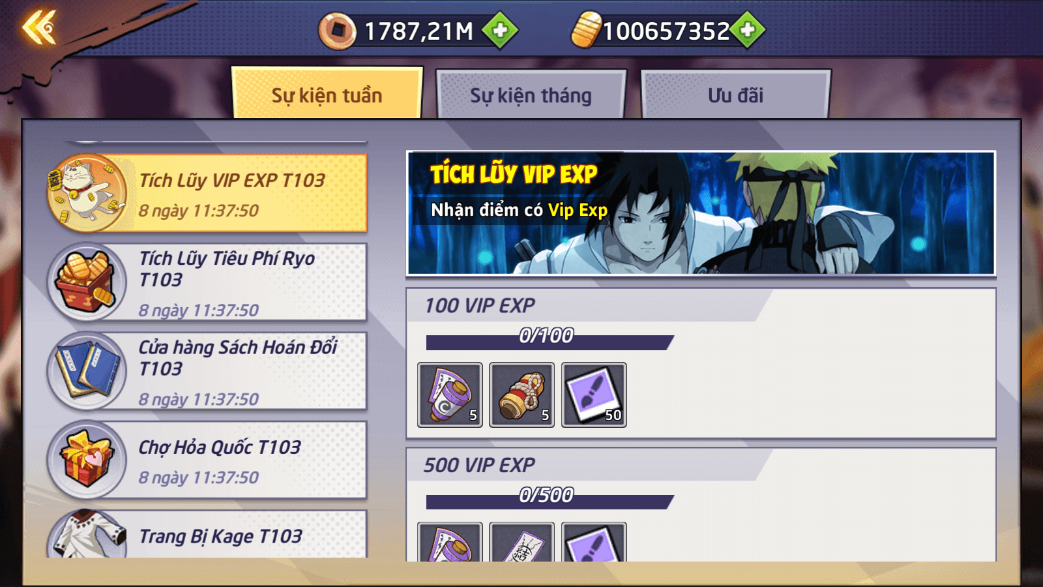
Task: Click the 0/500 VIP EXP progress bar
Action: click(550, 502)
